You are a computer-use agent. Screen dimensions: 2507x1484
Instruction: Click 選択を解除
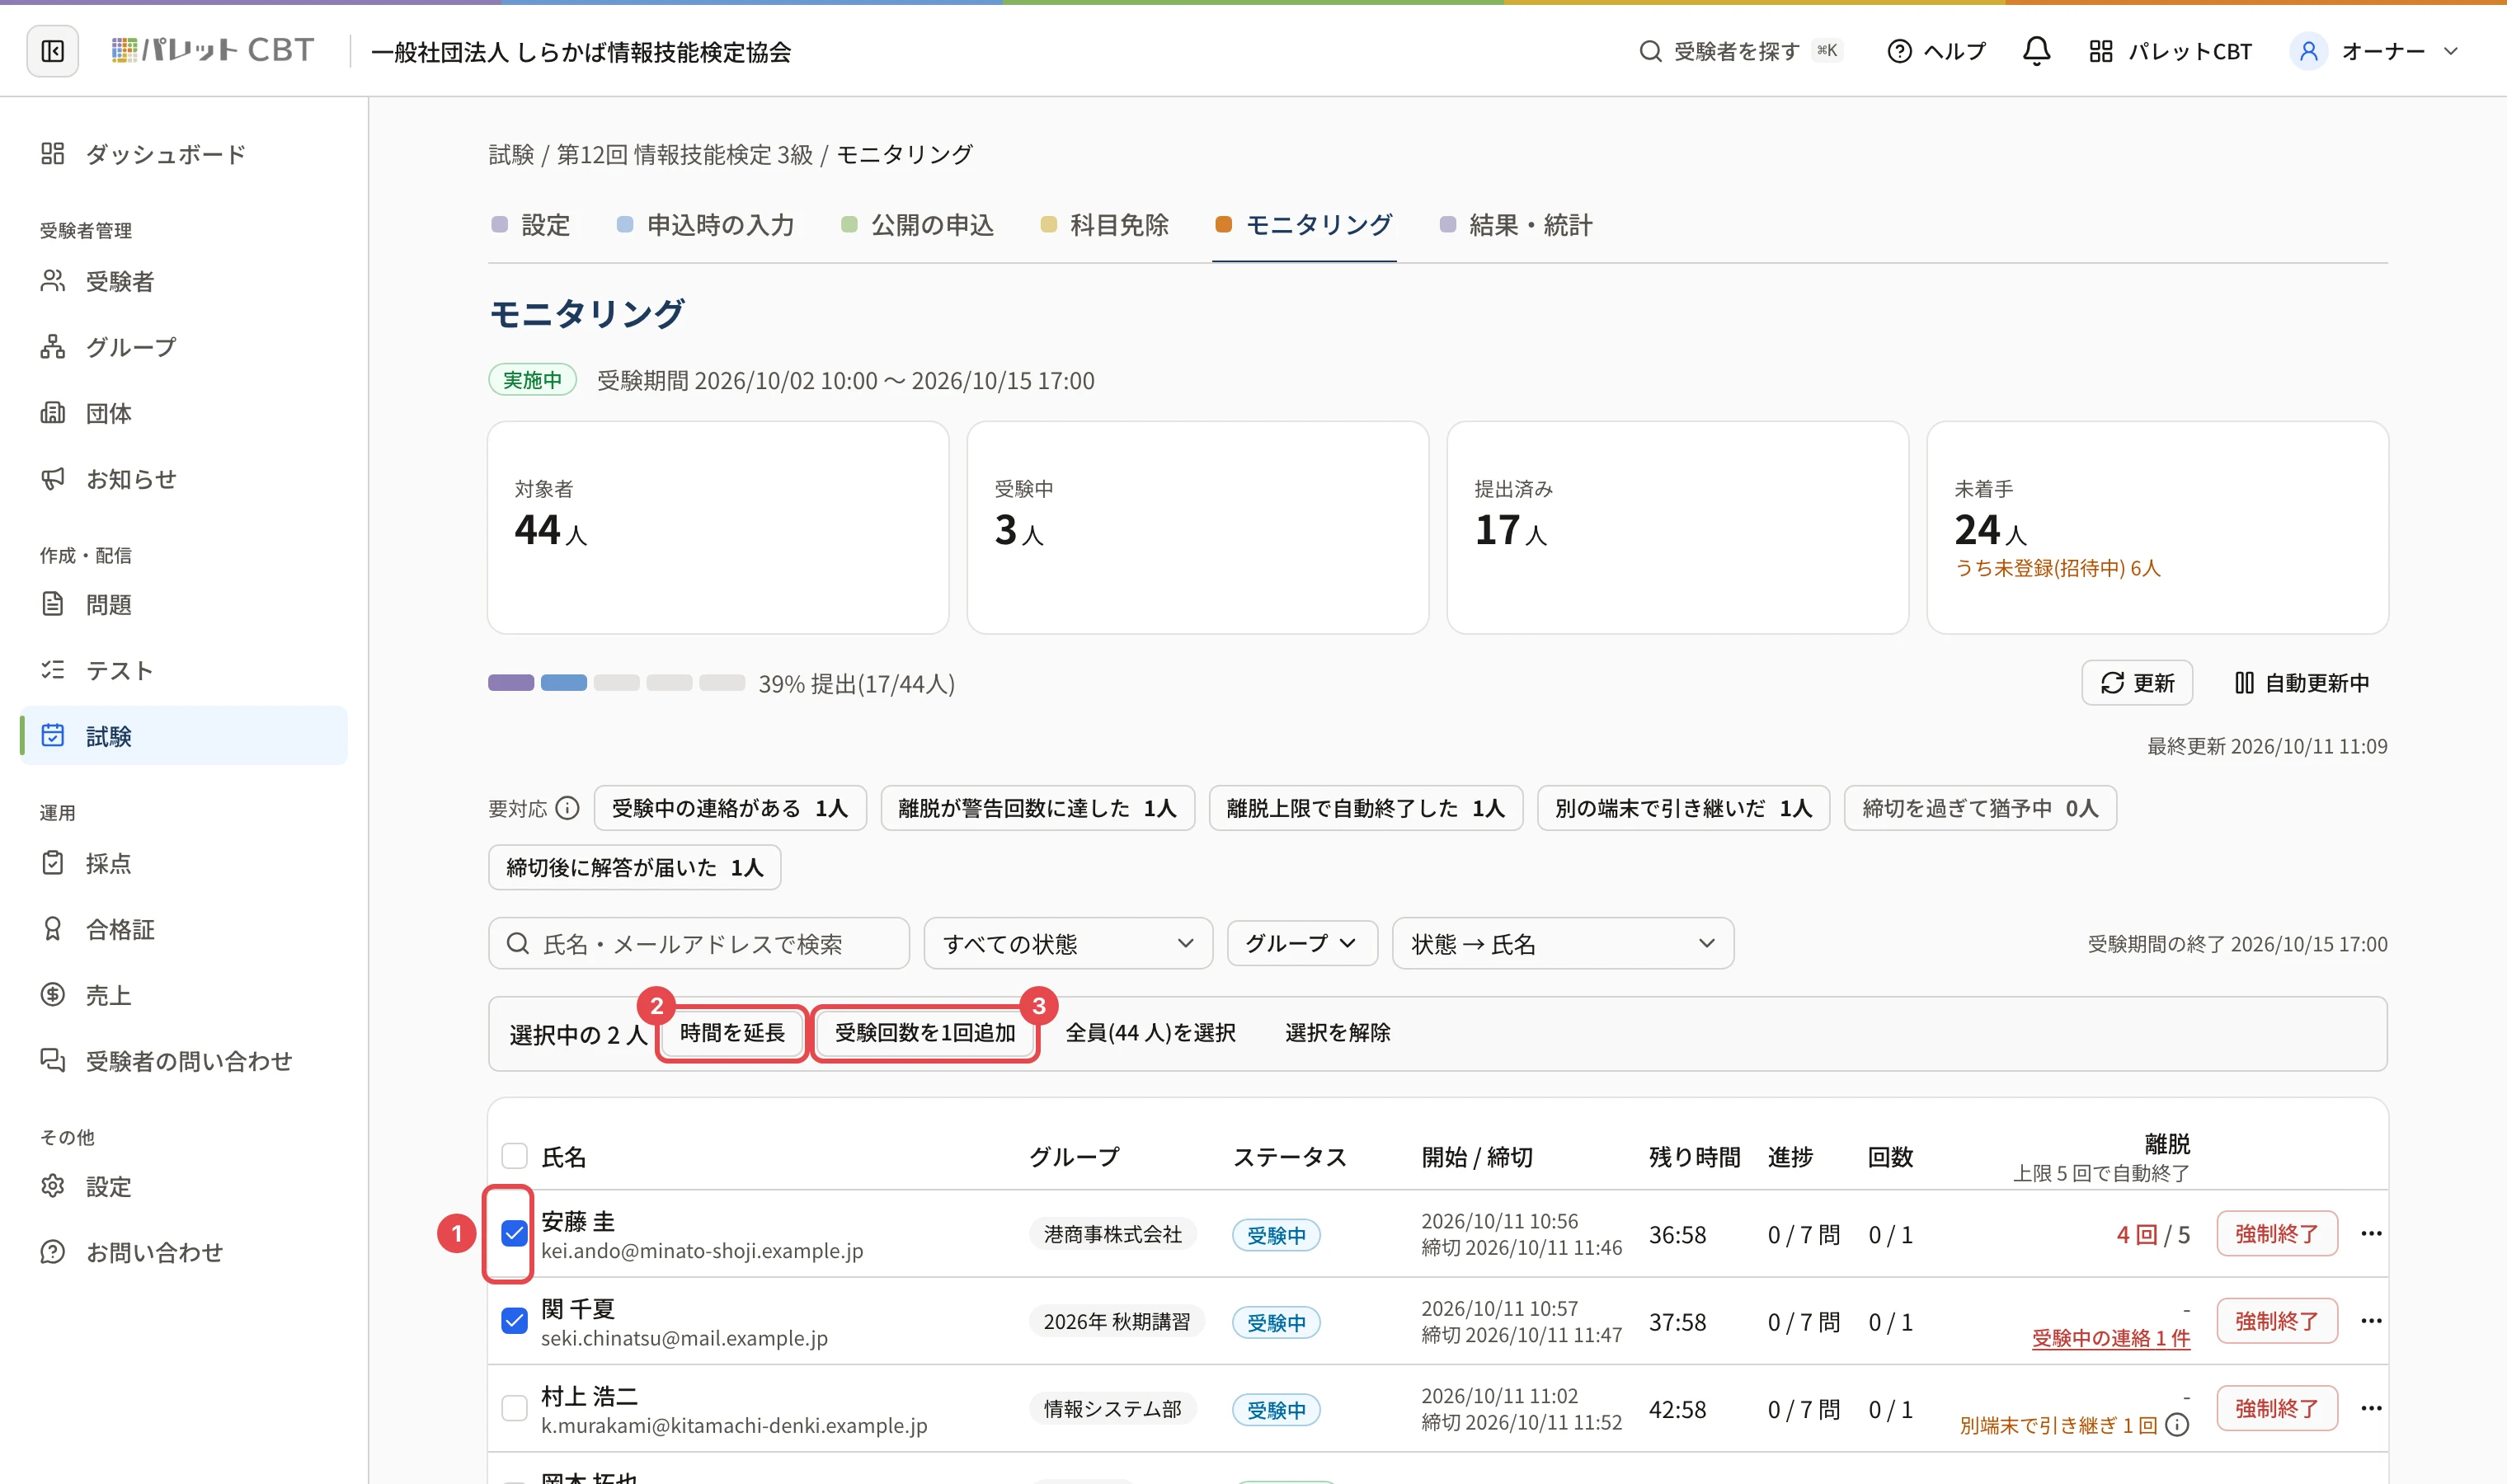(1337, 1033)
